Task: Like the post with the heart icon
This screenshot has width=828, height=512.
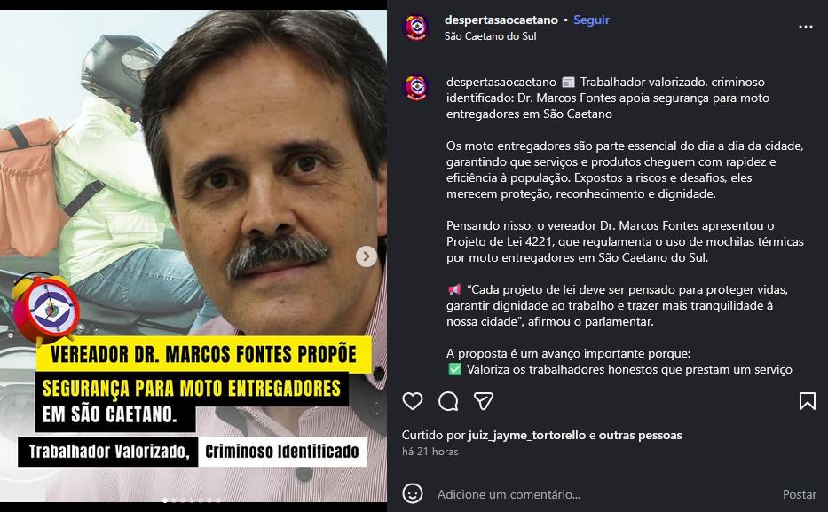Action: [x=413, y=401]
